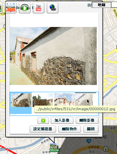Click the route 19 highway shield
The width and height of the screenshot is (117, 154).
[89, 141]
